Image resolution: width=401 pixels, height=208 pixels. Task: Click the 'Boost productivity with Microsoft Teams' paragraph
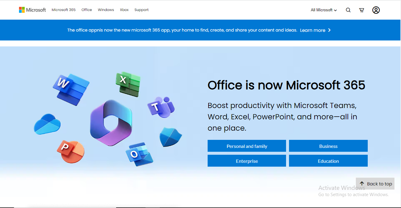click(282, 117)
